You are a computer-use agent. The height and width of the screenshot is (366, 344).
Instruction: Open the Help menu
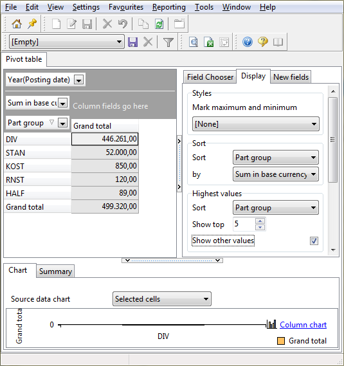point(267,7)
